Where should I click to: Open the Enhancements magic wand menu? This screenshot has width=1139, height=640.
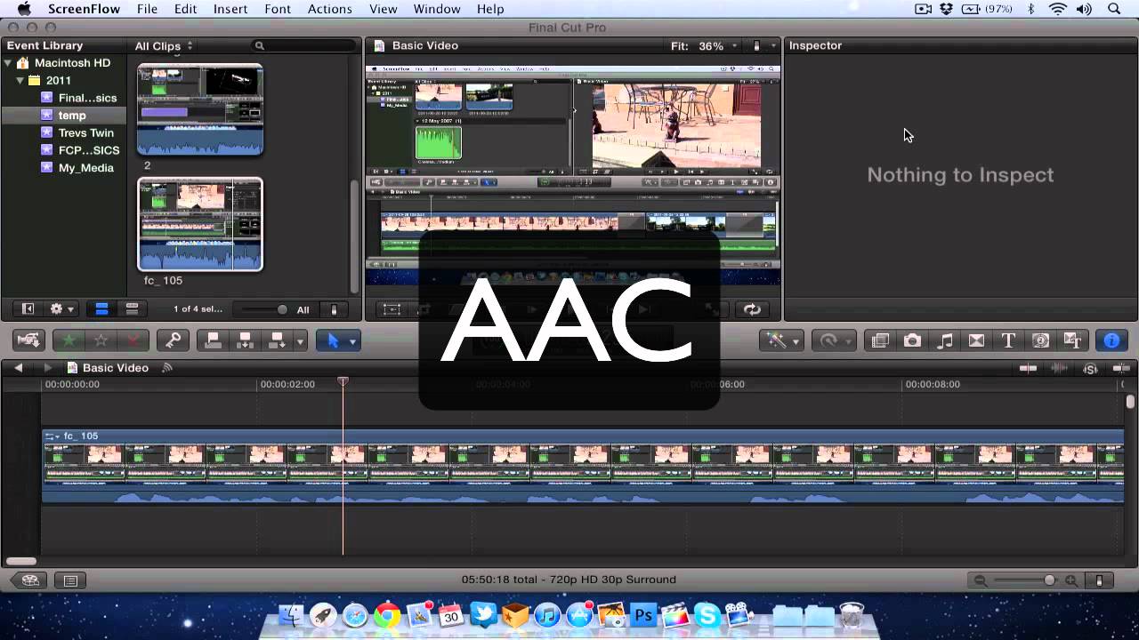(782, 340)
